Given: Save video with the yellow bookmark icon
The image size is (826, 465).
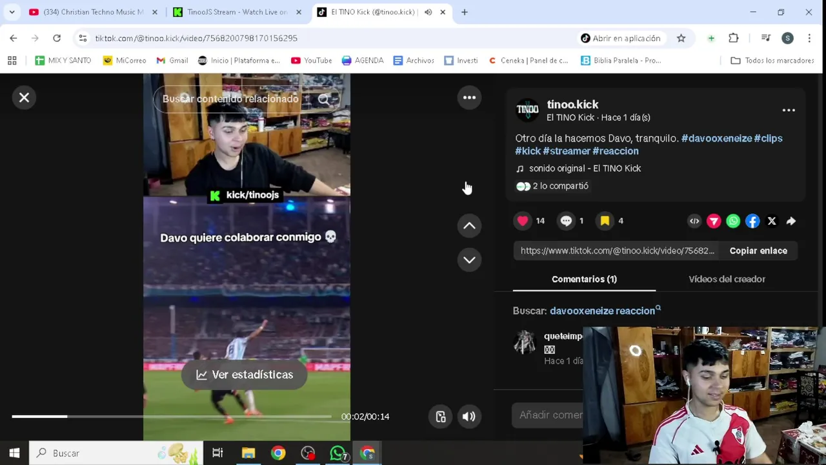Looking at the screenshot, I should coord(605,221).
